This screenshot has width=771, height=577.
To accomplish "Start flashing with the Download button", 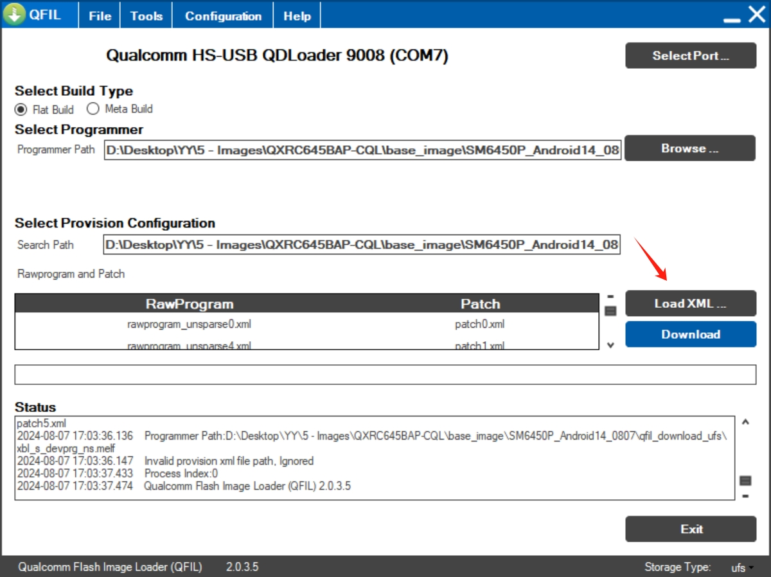I will pos(691,334).
